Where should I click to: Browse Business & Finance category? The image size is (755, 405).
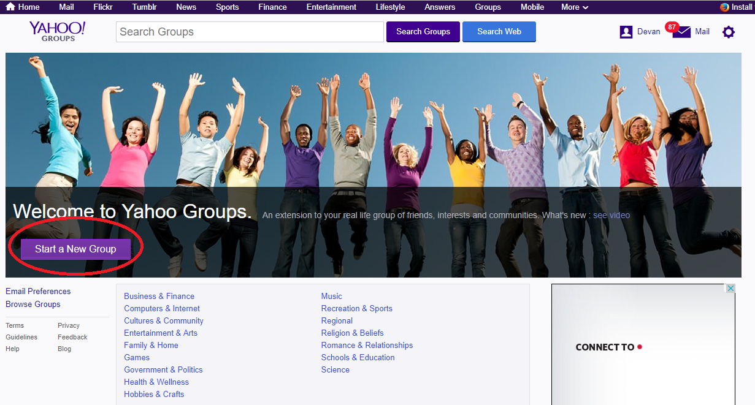click(159, 296)
